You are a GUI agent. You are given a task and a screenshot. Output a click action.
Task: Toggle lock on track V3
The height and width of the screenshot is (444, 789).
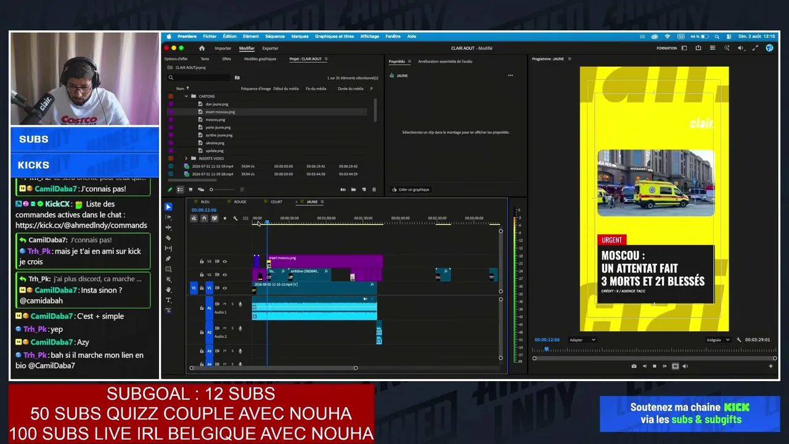click(x=202, y=261)
